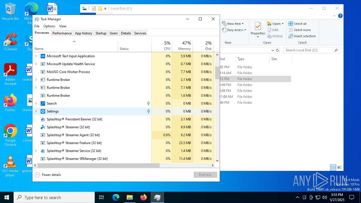Click Select none in Explorer ribbon
The image size is (361, 203).
(x=300, y=30)
